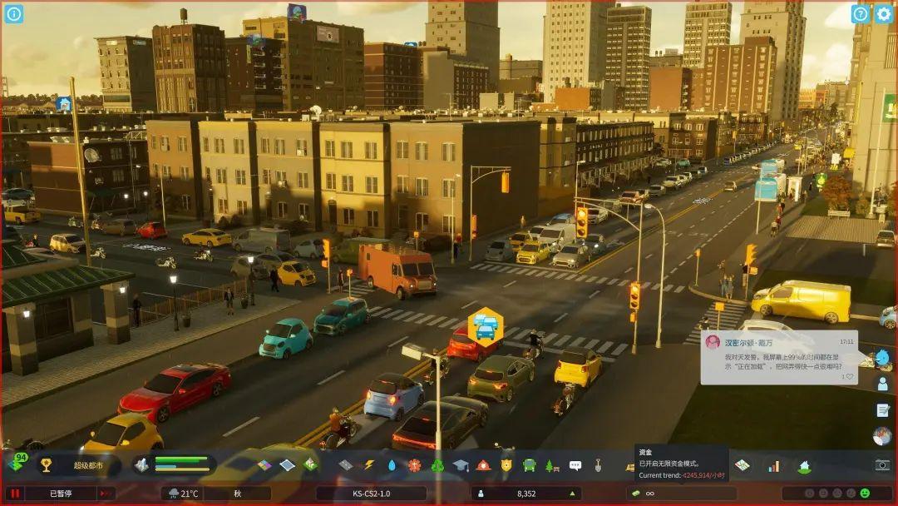The width and height of the screenshot is (898, 506).
Task: Click the city name KS-CS2-1.0
Action: coord(371,494)
